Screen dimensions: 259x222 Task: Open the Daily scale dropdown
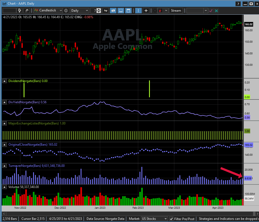[x=80, y=11]
